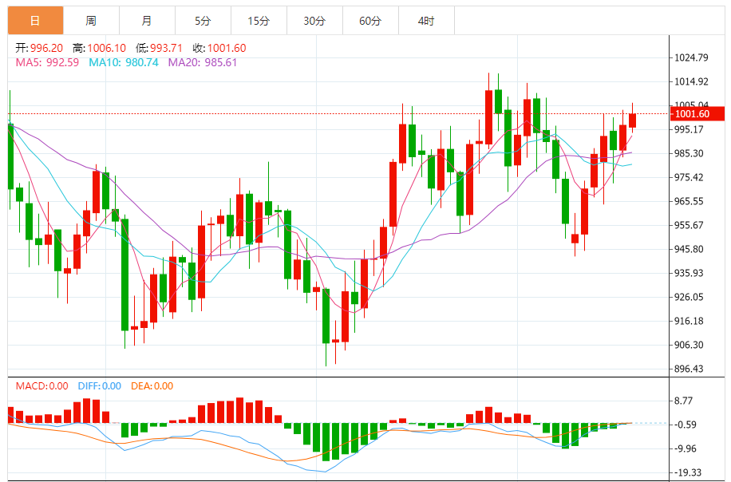Select the 日 daily chart tab

(35, 21)
